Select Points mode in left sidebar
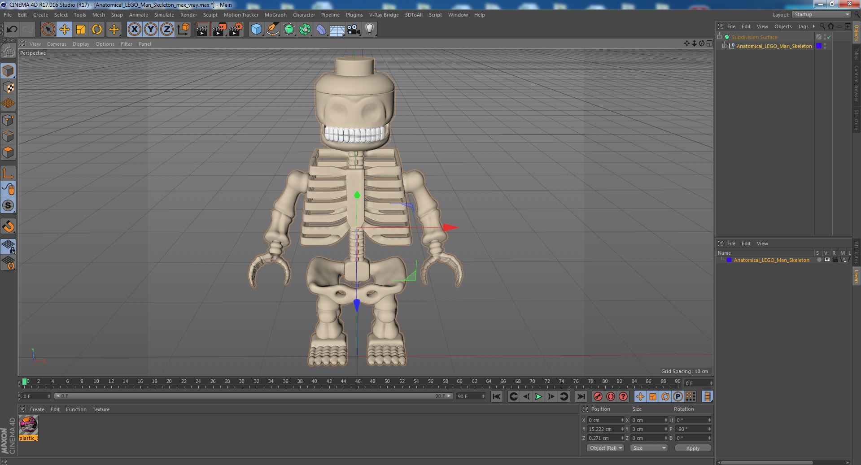The height and width of the screenshot is (465, 861). pyautogui.click(x=8, y=120)
